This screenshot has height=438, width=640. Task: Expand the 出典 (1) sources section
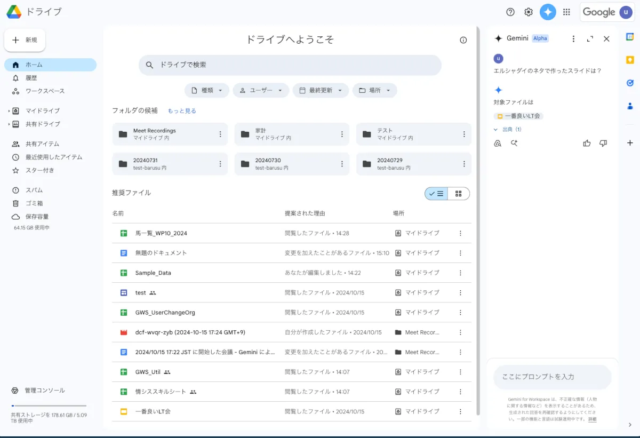coord(507,130)
